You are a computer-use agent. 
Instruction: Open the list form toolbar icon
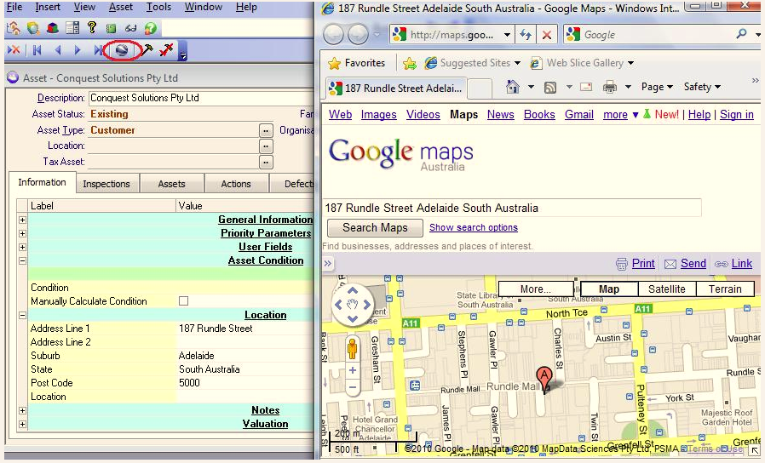pyautogui.click(x=72, y=28)
